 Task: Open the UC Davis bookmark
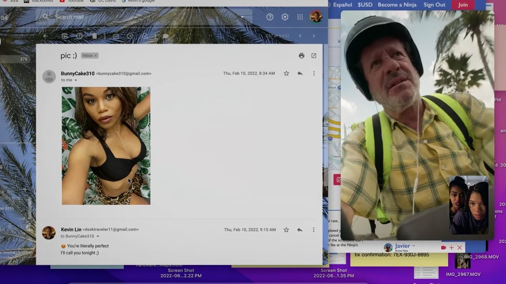[103, 1]
